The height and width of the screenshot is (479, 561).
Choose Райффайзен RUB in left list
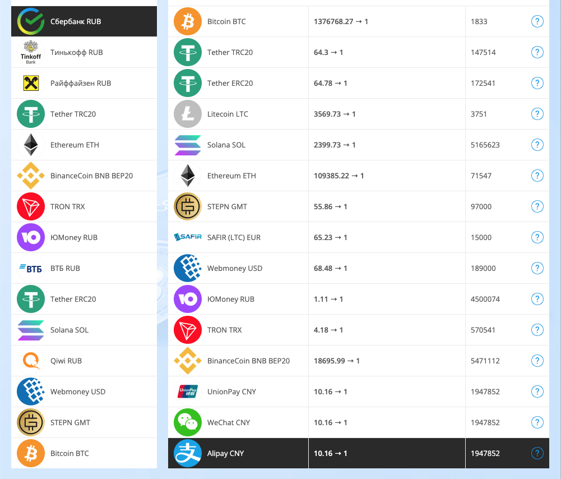tap(84, 83)
